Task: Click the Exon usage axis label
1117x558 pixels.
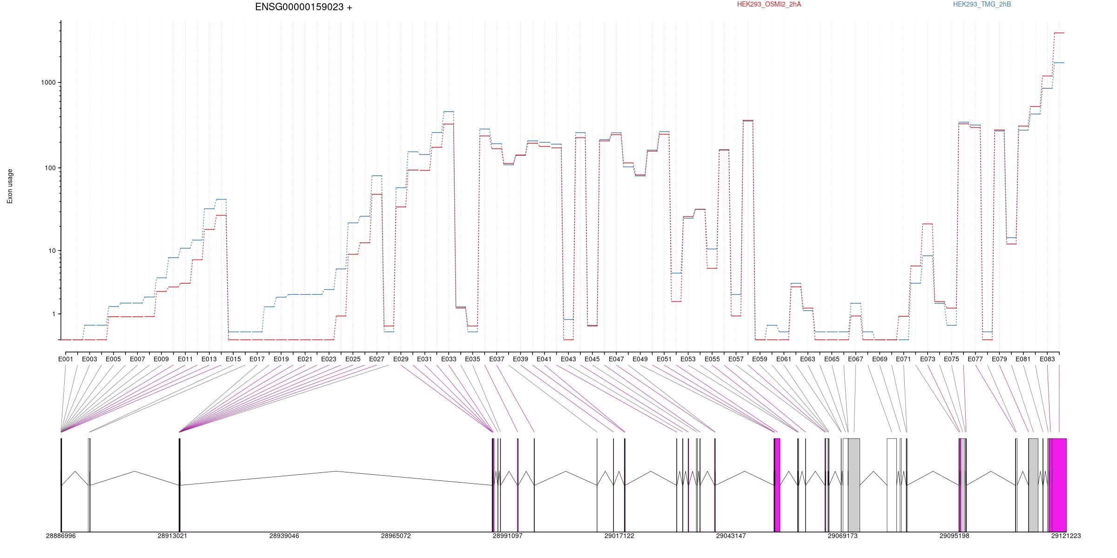Action: pyautogui.click(x=10, y=186)
